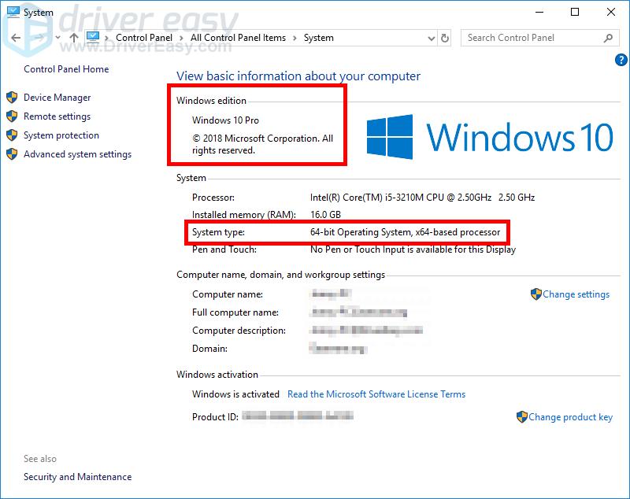Click shield icon beside Remote settings
Screen dimensions: 630x499
click(x=12, y=116)
